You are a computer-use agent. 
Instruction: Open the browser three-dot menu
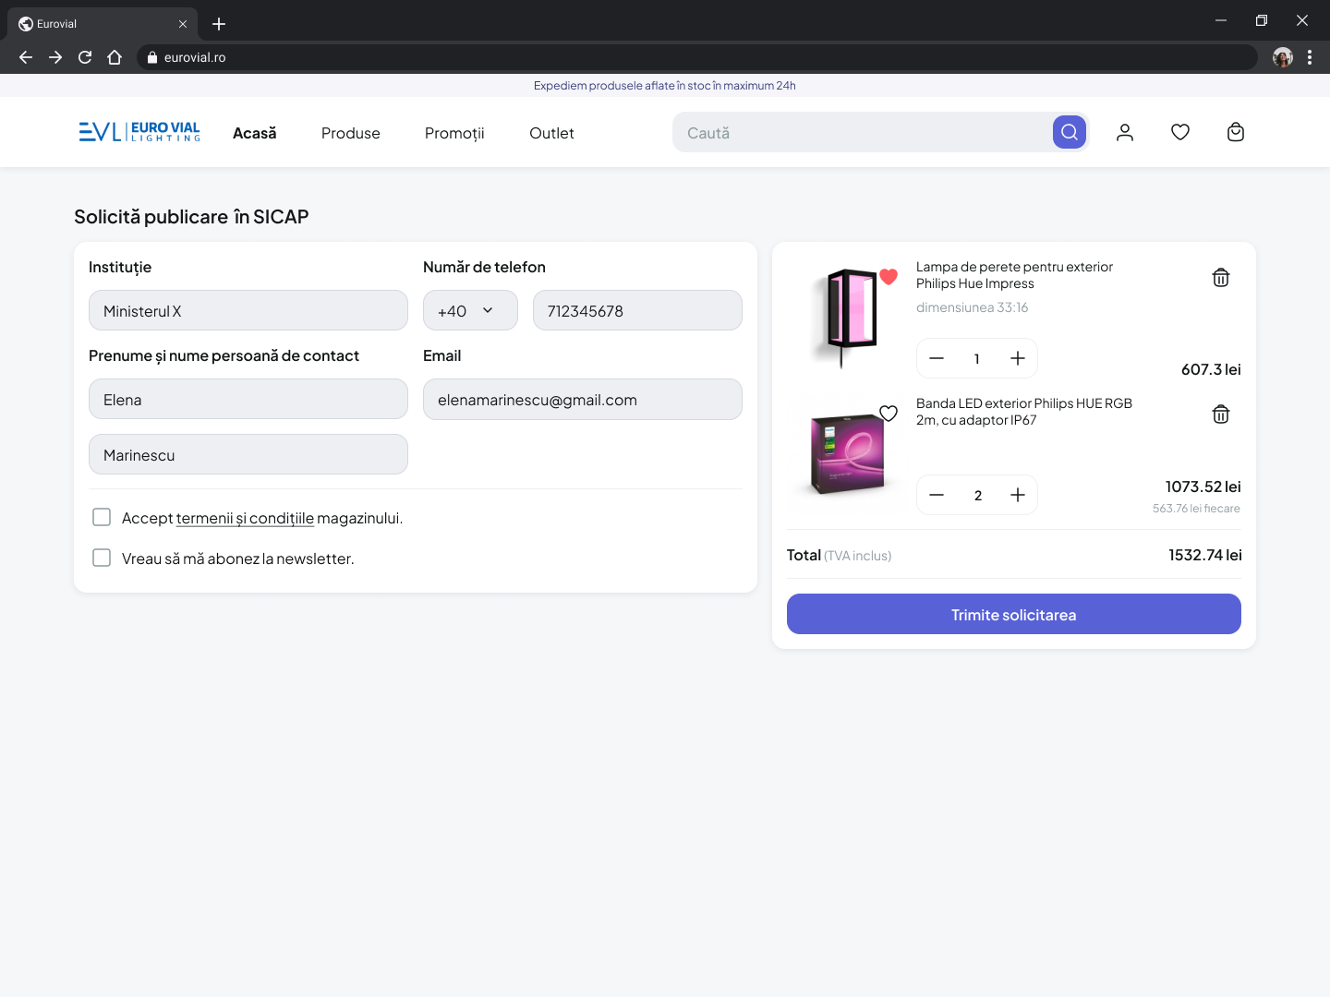click(1310, 57)
